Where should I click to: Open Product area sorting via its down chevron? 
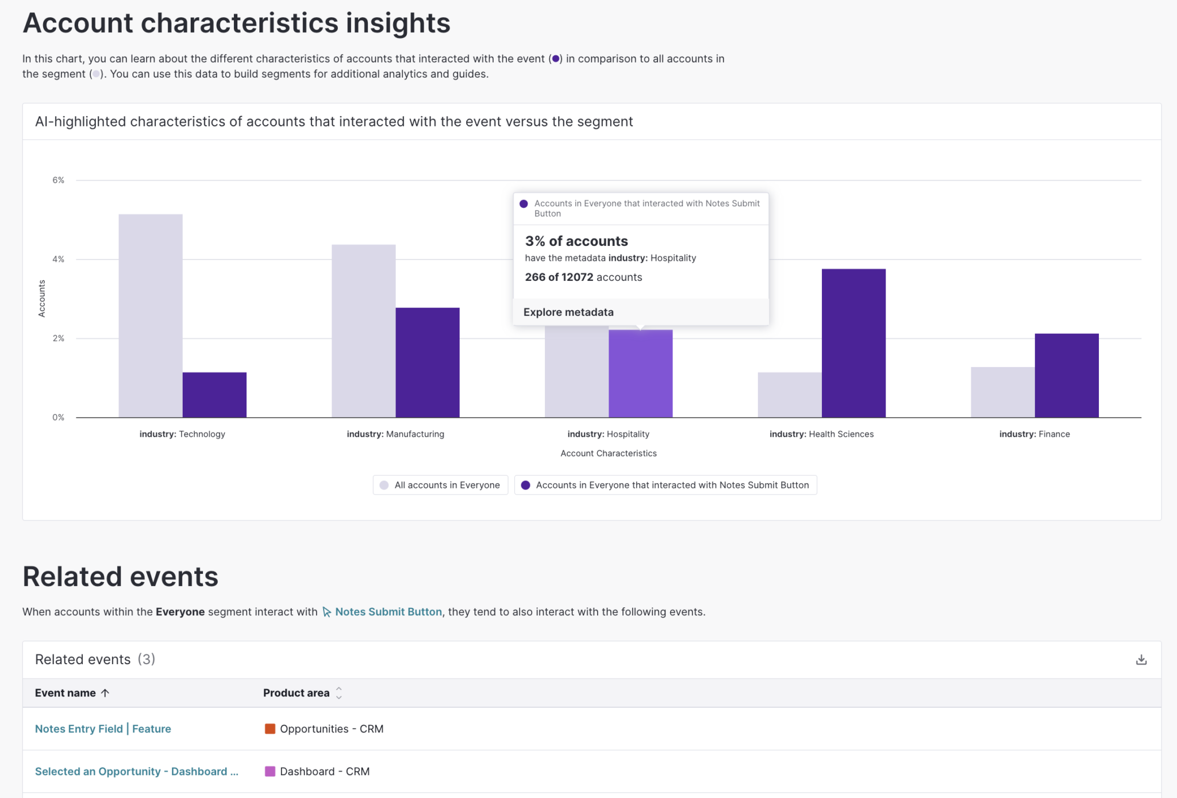pos(339,697)
